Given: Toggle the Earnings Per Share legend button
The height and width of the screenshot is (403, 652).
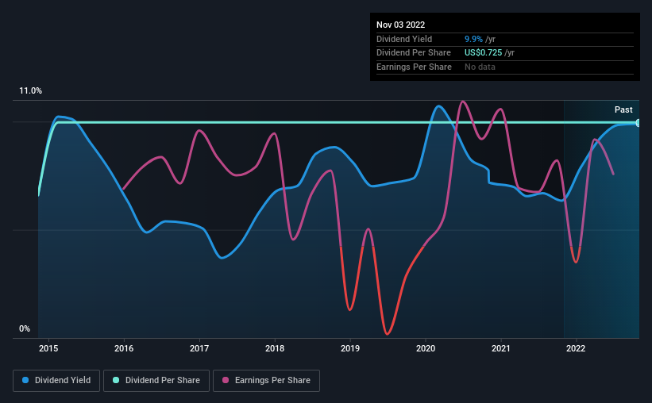Looking at the screenshot, I should point(266,381).
